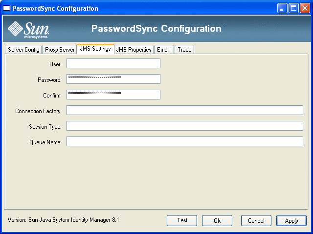Close the PasswordSync Configuration window

coord(305,8)
